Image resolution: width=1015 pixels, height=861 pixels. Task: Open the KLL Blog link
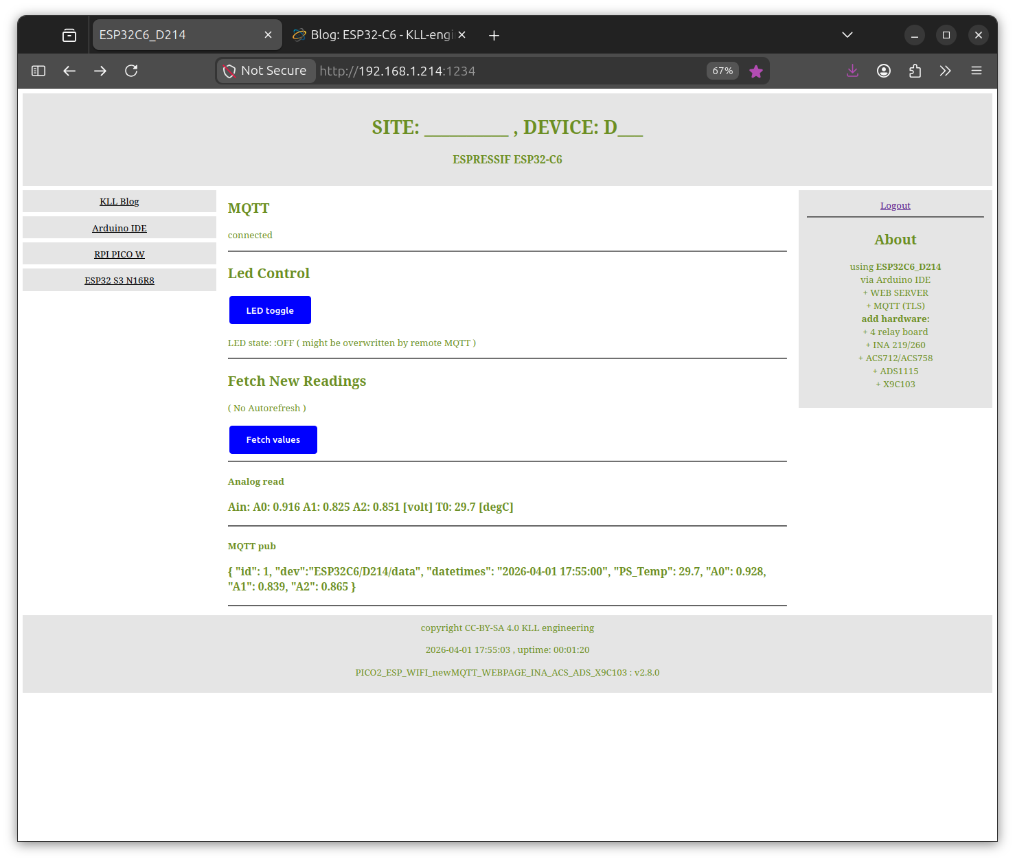coord(119,202)
